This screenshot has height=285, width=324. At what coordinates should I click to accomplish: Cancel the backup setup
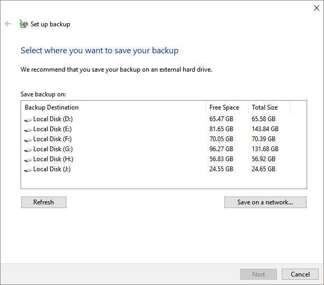300,274
